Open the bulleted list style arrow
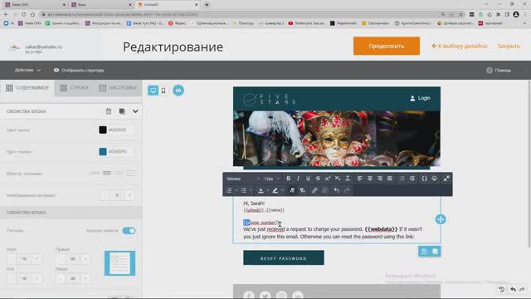The image size is (531, 299). tap(251, 190)
